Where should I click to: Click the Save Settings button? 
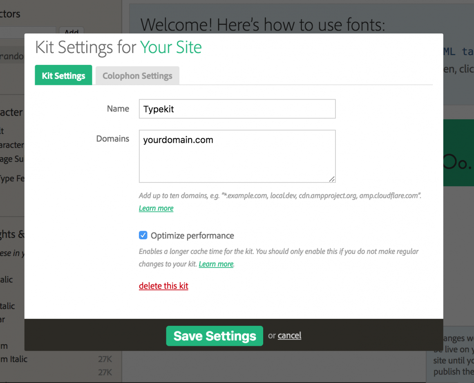tap(215, 336)
